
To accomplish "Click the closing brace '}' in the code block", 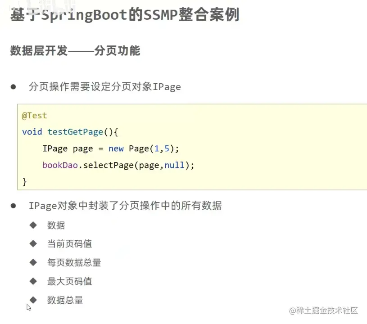I will 25,182.
